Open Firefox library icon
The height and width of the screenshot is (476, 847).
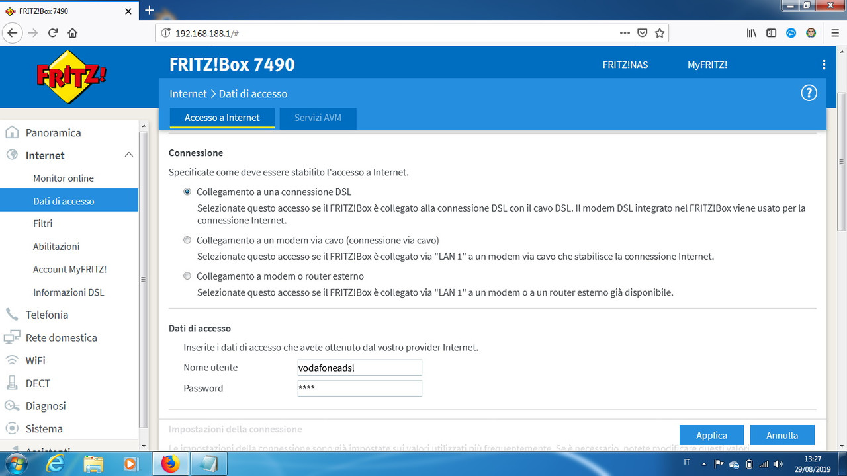(x=752, y=33)
